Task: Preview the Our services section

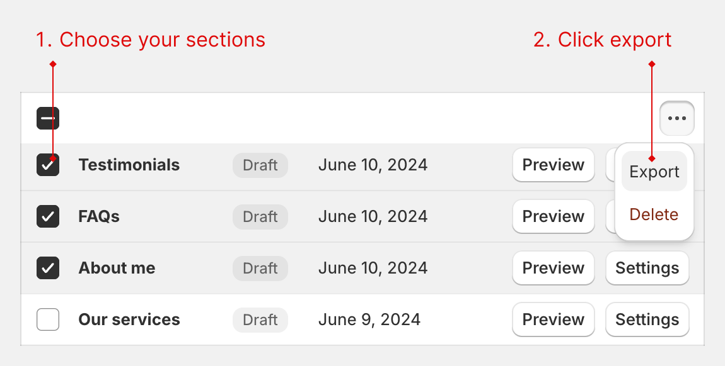Action: coord(553,319)
